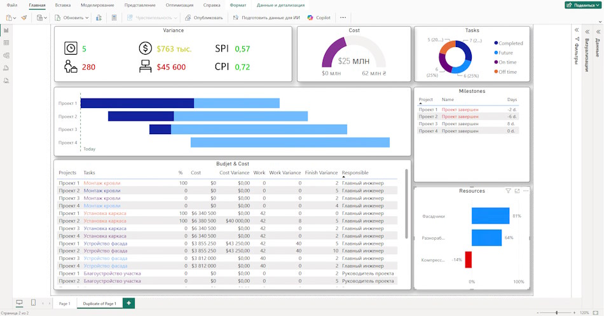Open the Report view in left sidebar
604x316 pixels.
tap(6, 30)
